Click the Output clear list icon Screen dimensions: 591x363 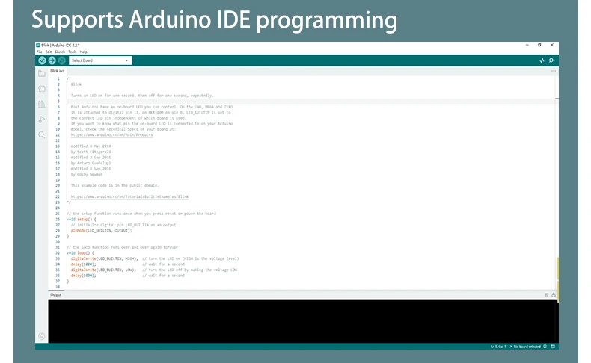click(x=547, y=295)
